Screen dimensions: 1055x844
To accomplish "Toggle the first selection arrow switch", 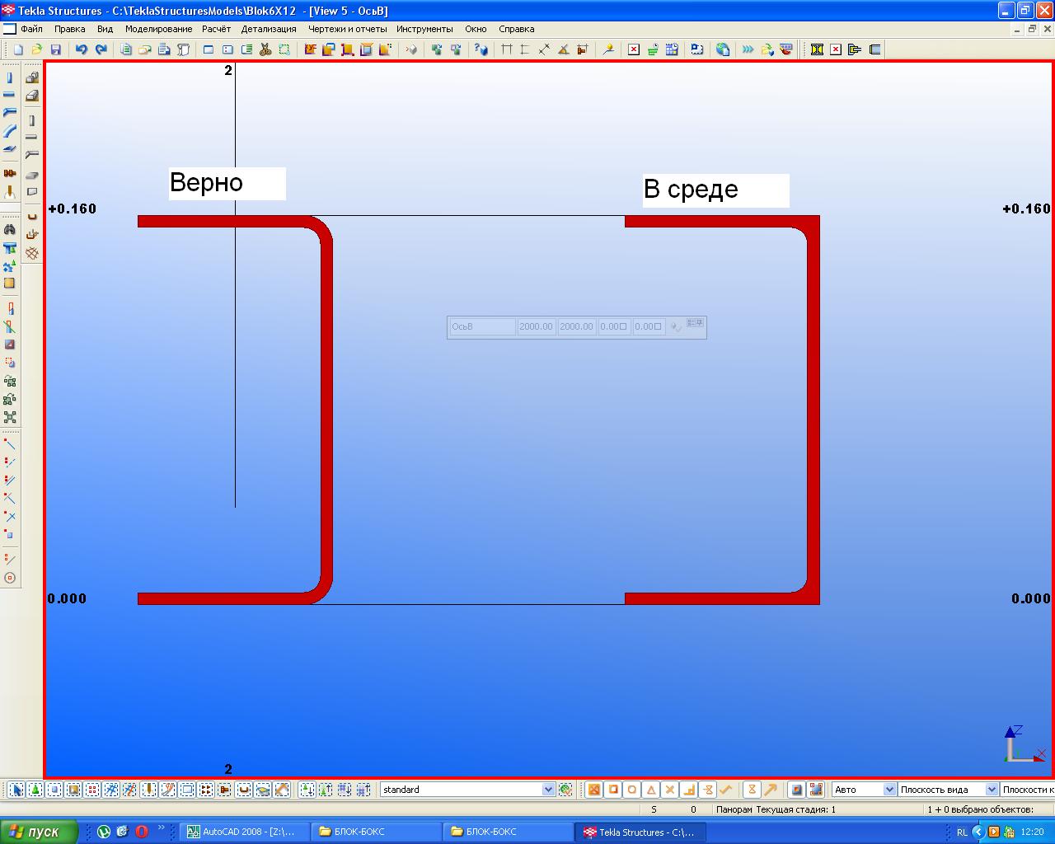I will (x=16, y=790).
